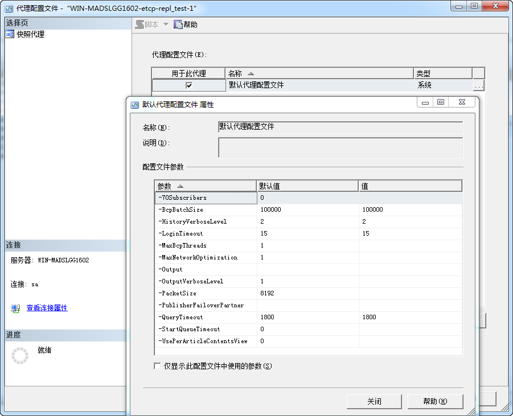Select the -MaxBcpThreads parameter
The height and width of the screenshot is (416, 513).
click(206, 246)
